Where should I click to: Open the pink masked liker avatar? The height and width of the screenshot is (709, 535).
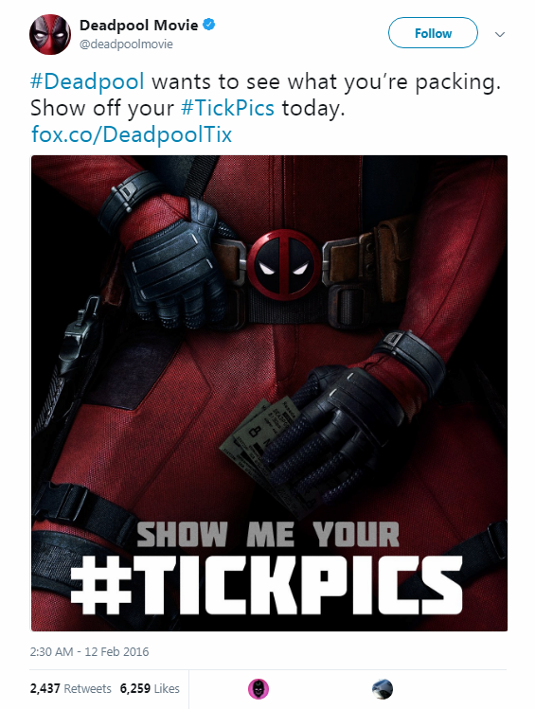259,689
